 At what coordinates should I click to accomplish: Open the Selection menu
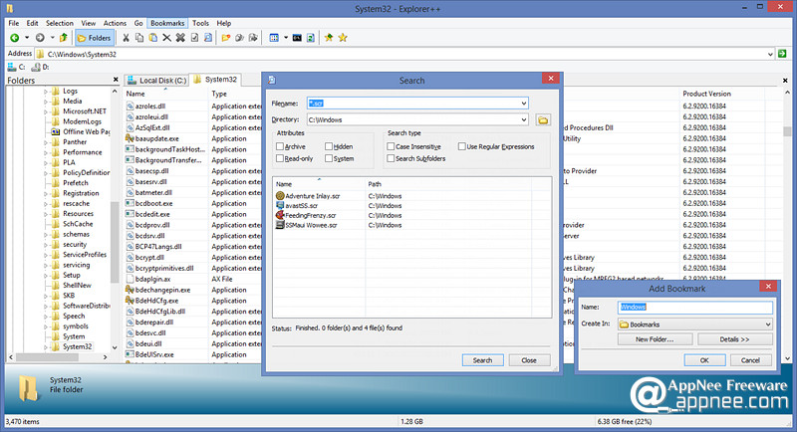60,23
